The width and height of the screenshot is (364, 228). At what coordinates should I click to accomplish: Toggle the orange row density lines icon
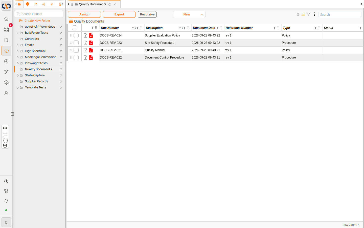303,14
